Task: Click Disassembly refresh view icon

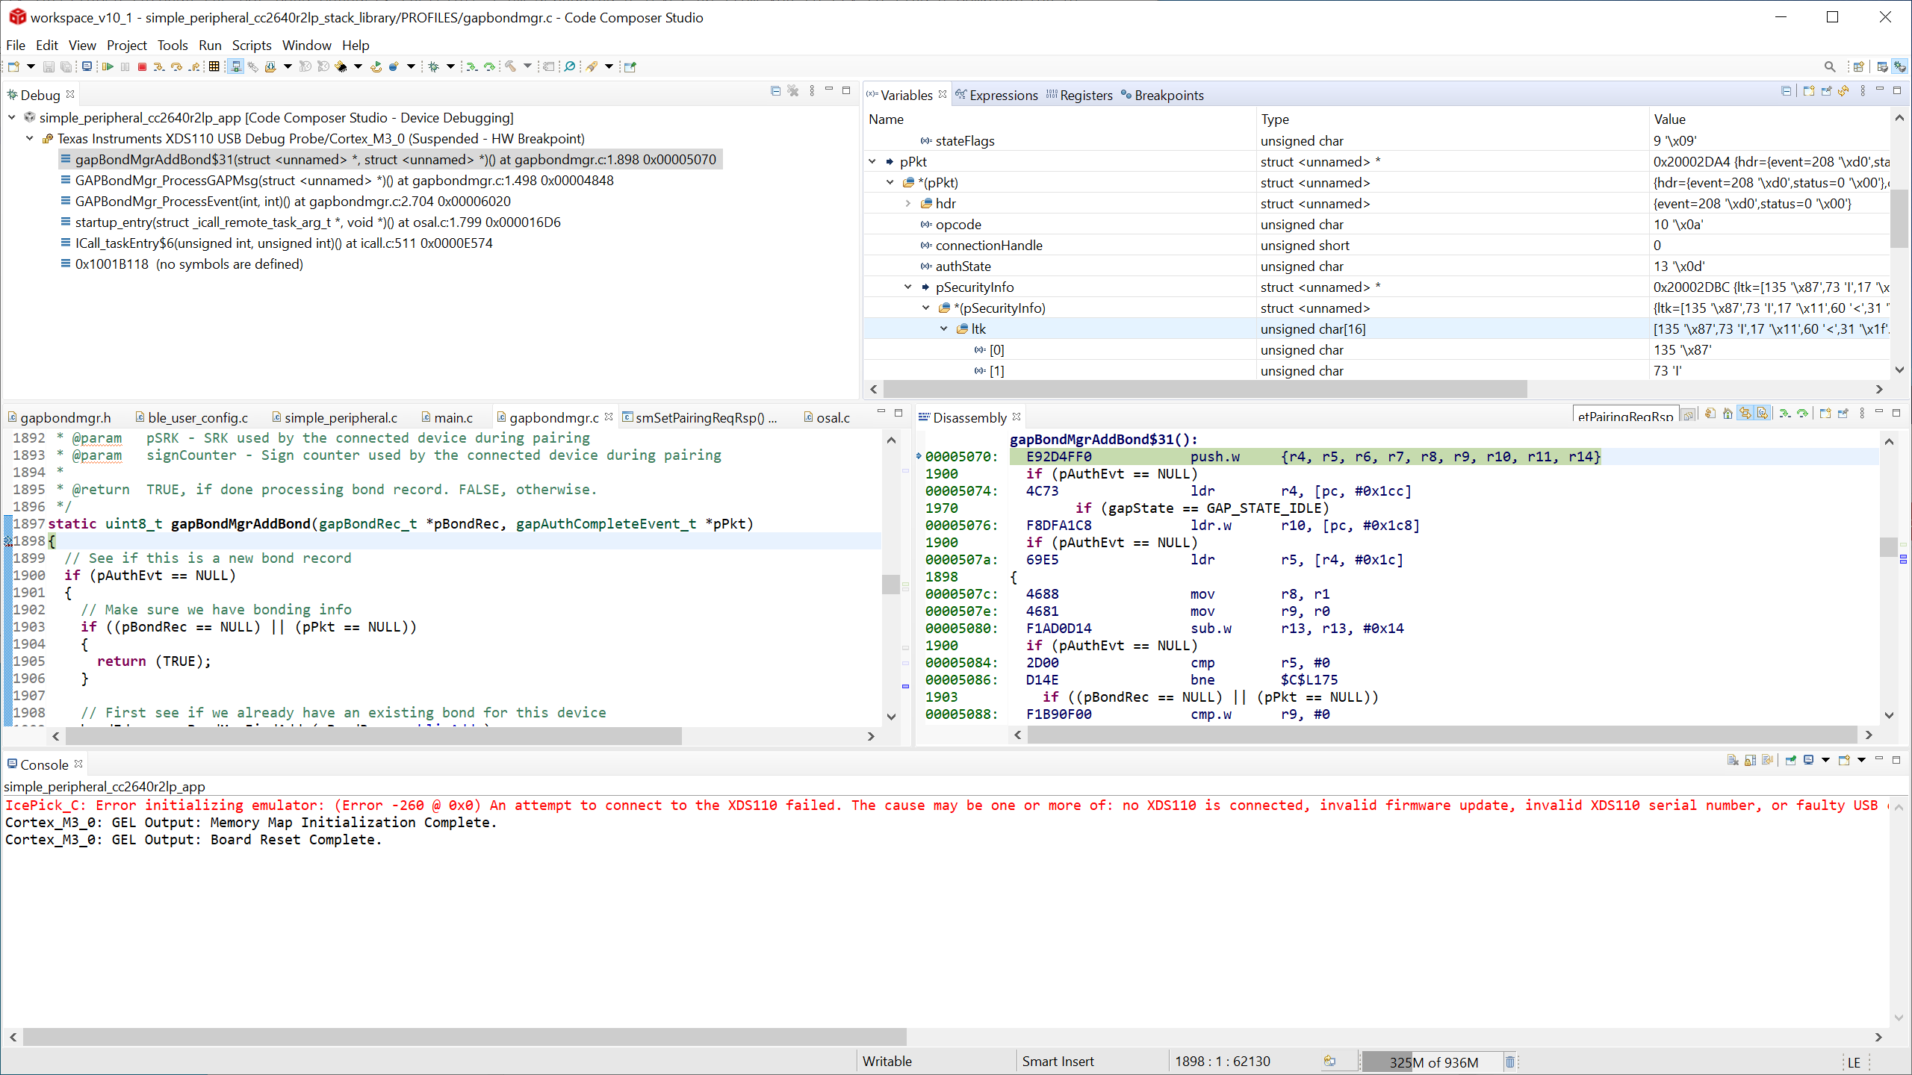Action: pos(1710,413)
